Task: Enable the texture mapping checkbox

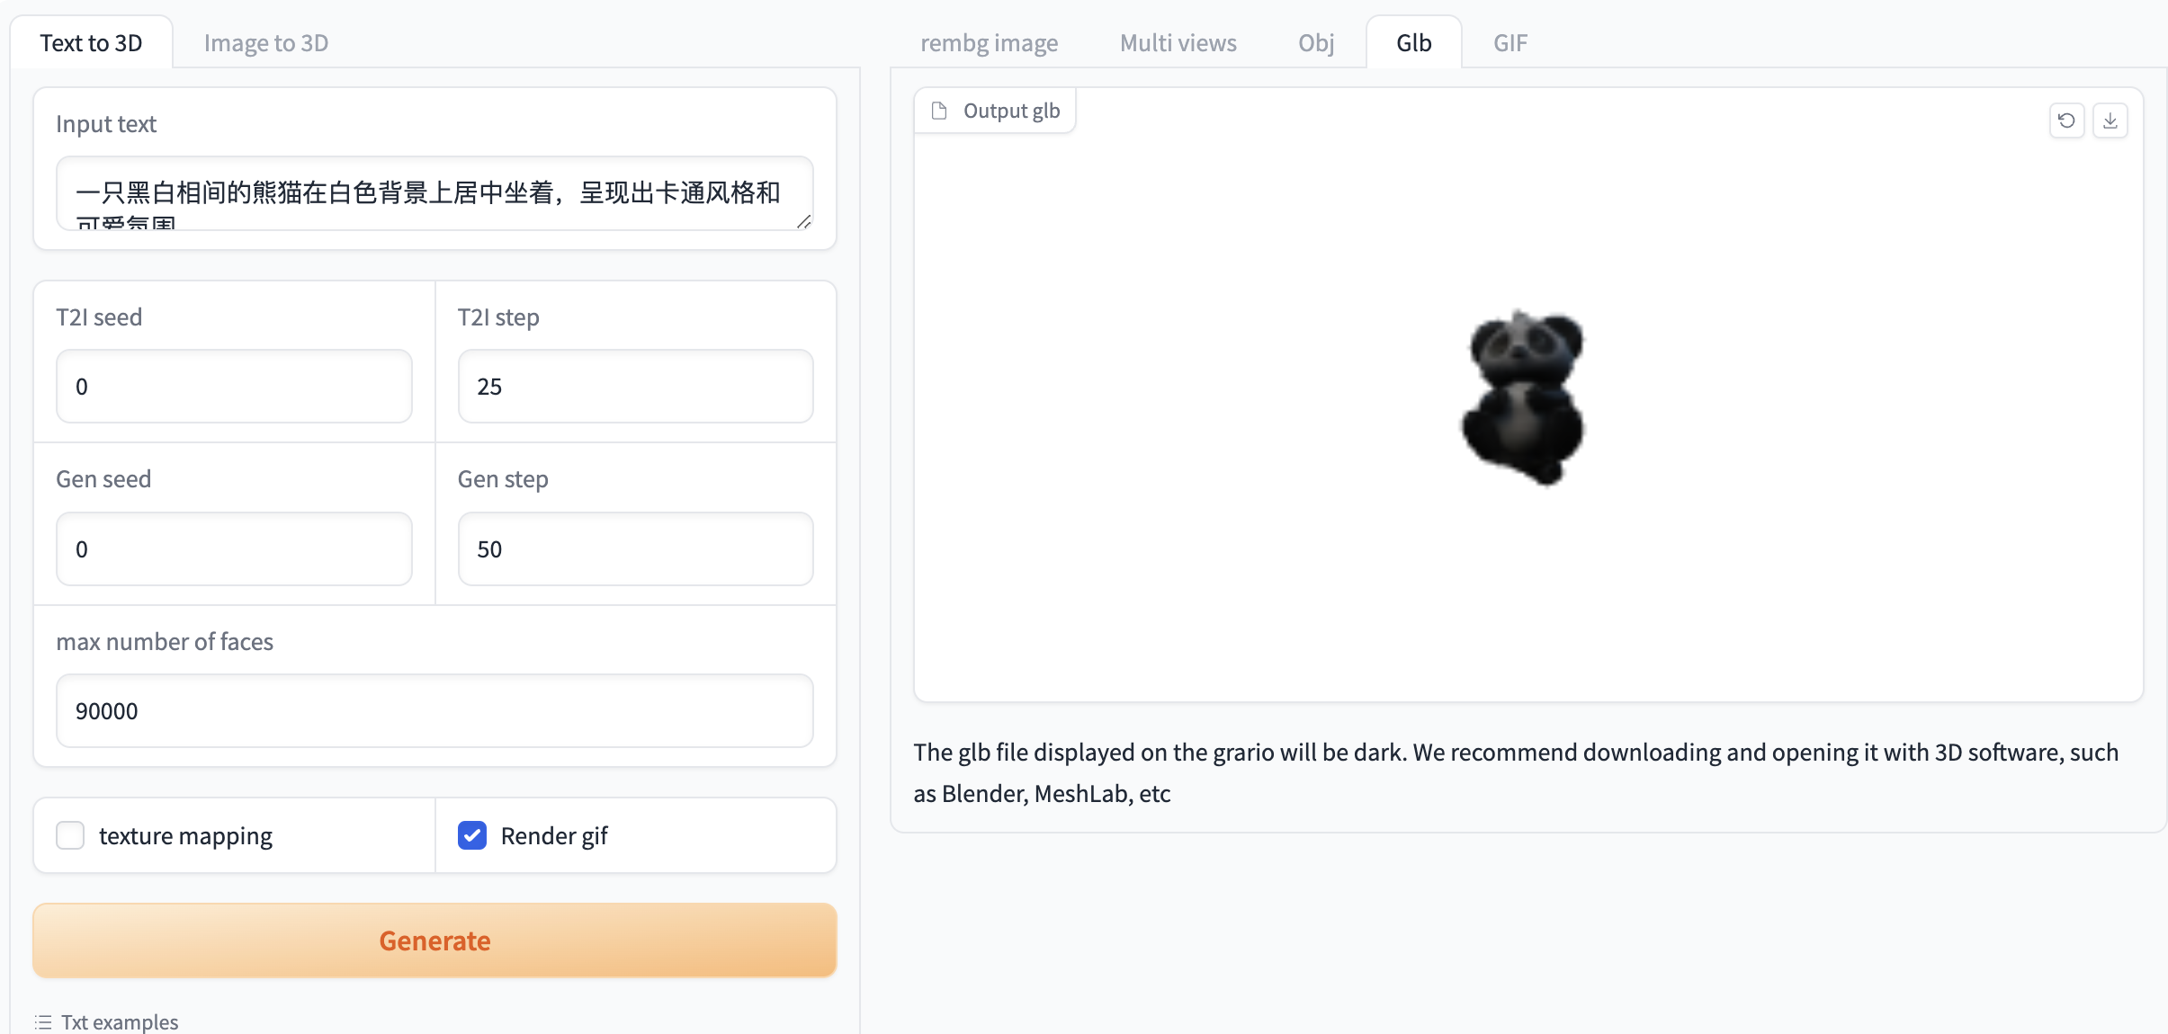Action: pyautogui.click(x=70, y=835)
